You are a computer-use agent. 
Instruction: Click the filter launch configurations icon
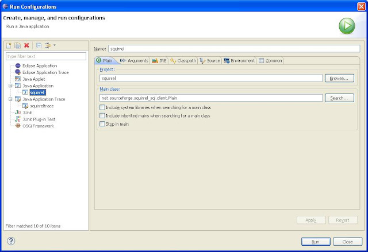[x=48, y=45]
